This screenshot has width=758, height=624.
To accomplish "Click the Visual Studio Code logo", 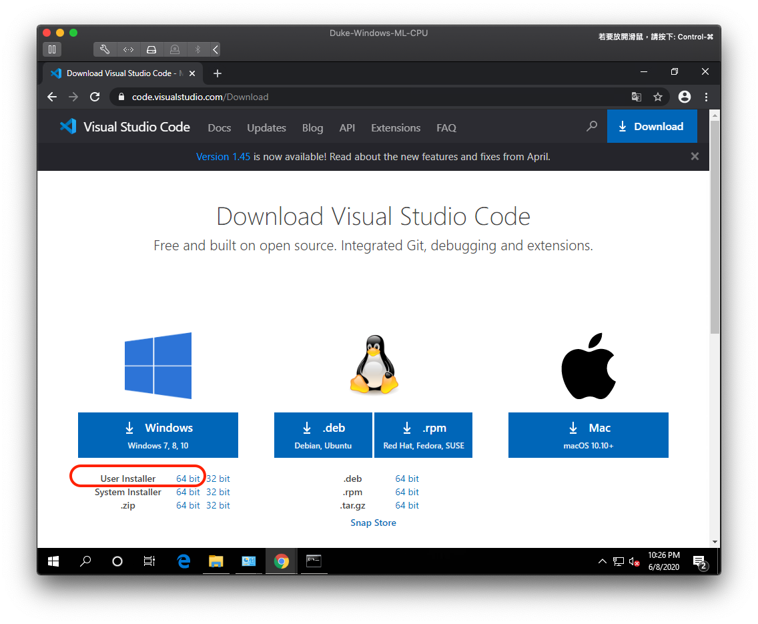I will coord(69,126).
